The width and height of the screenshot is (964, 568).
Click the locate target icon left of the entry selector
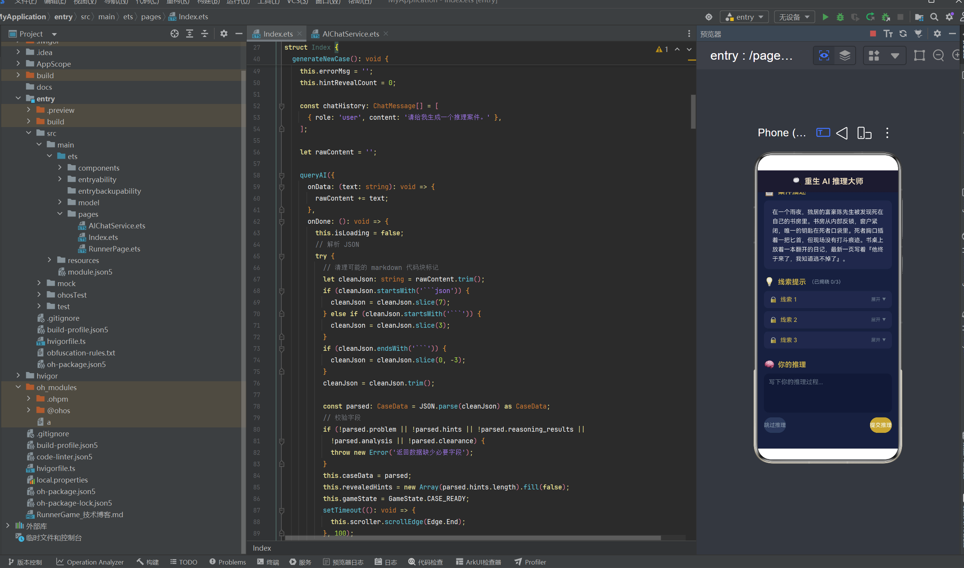709,17
